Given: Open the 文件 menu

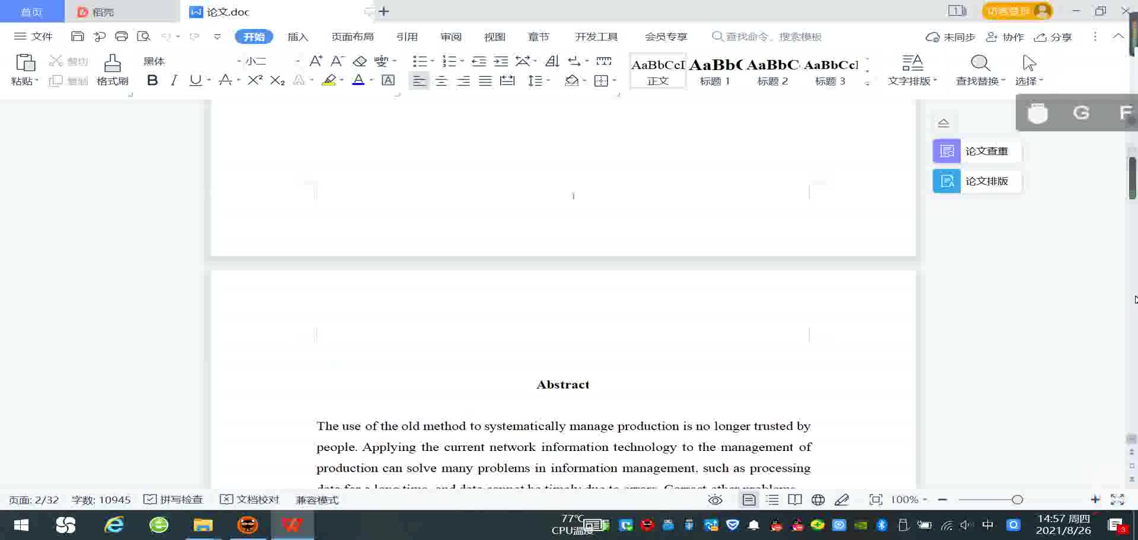Looking at the screenshot, I should [34, 36].
